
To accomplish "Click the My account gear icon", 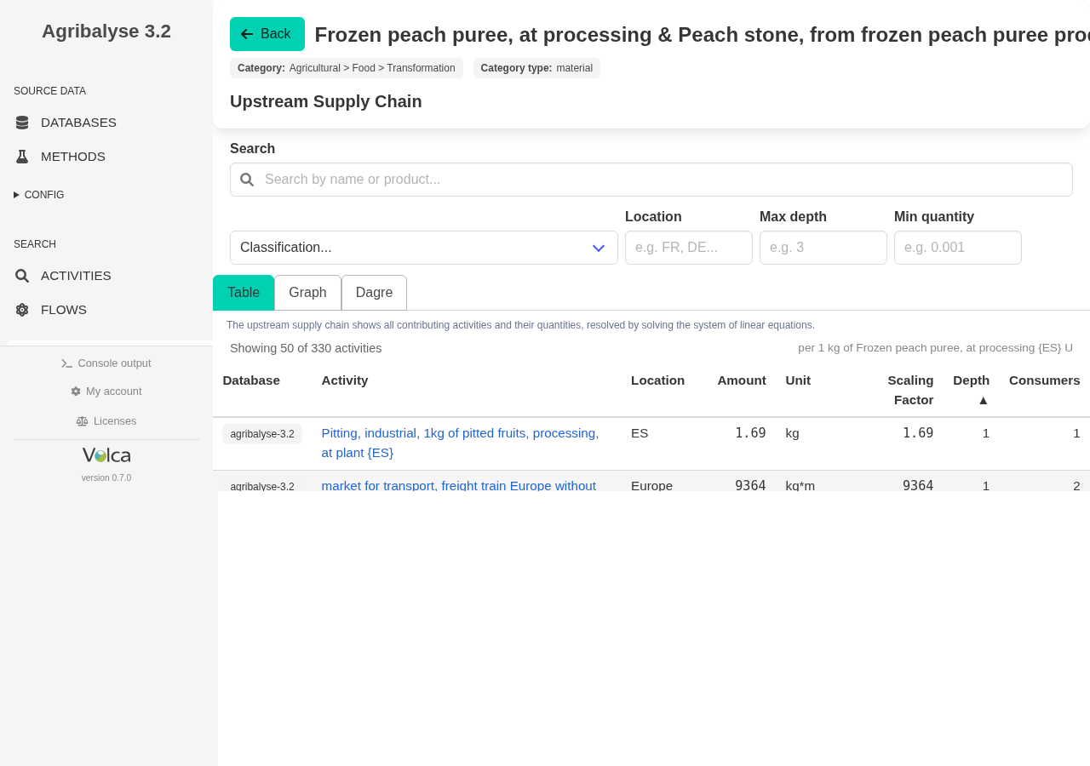I will click(76, 392).
